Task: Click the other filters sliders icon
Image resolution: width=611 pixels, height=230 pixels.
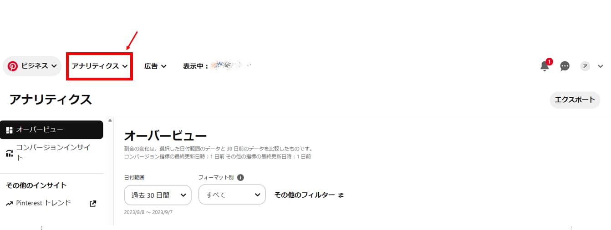Action: click(x=341, y=195)
